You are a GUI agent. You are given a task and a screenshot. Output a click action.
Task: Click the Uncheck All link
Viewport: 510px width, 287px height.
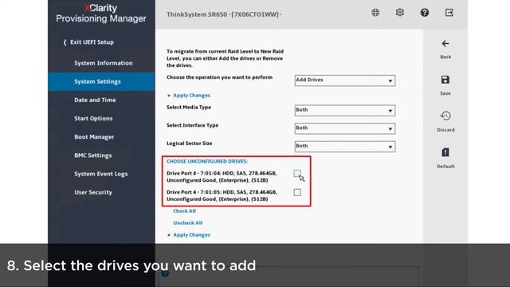pos(188,223)
